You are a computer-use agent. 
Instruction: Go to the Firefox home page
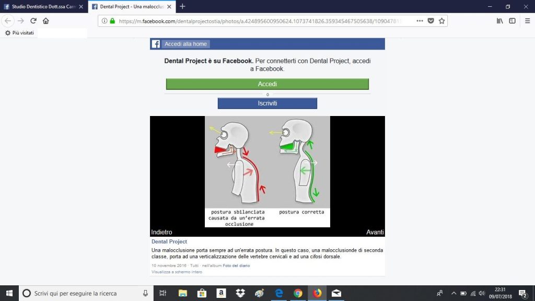(46, 21)
